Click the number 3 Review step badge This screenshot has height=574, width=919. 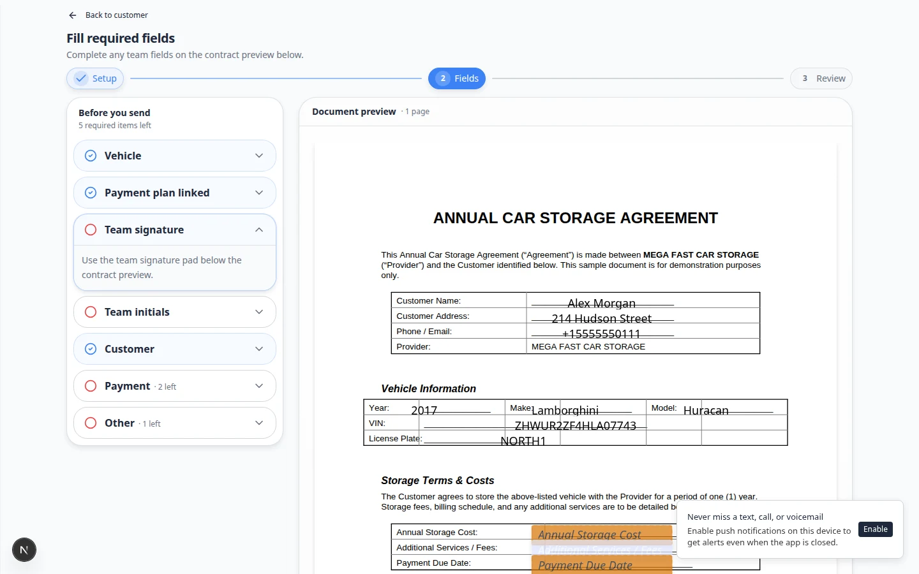805,78
